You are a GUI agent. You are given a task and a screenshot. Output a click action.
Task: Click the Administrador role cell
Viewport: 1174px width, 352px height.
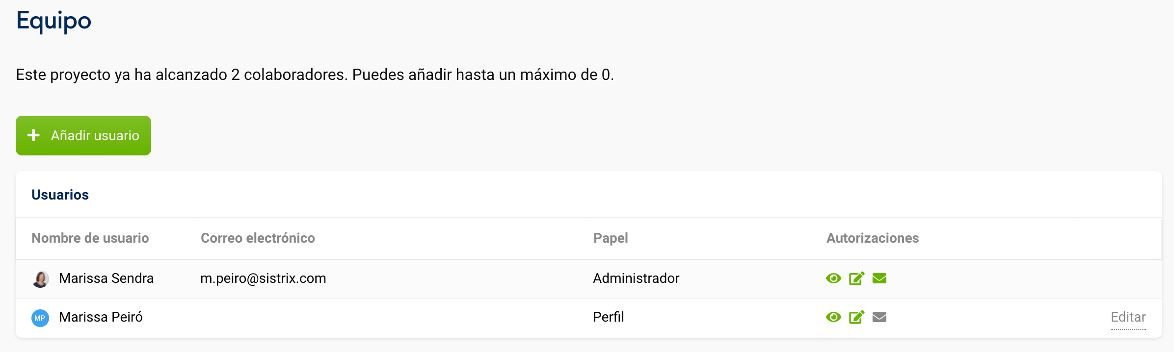click(x=636, y=278)
